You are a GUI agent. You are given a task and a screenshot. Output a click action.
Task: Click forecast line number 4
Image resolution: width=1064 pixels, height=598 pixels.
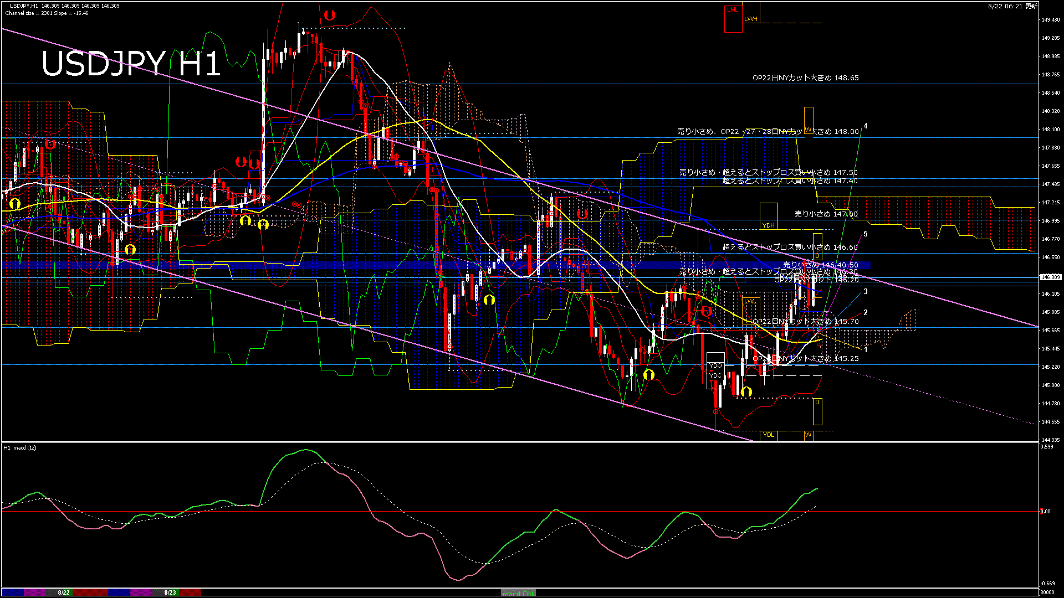point(866,126)
